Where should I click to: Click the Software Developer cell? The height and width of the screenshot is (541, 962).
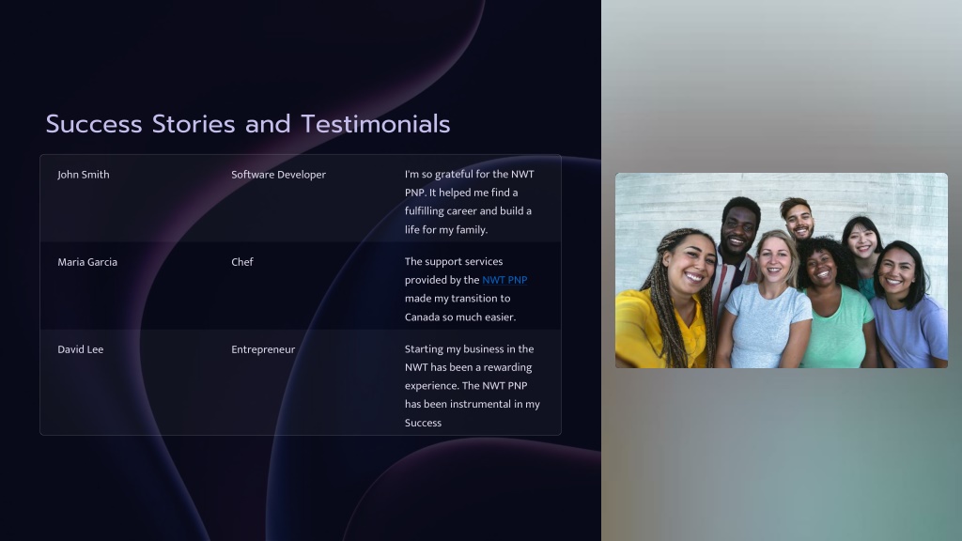point(278,174)
